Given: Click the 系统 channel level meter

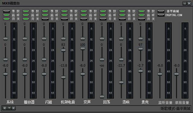Looking at the screenshot, I should pyautogui.click(x=14, y=60).
